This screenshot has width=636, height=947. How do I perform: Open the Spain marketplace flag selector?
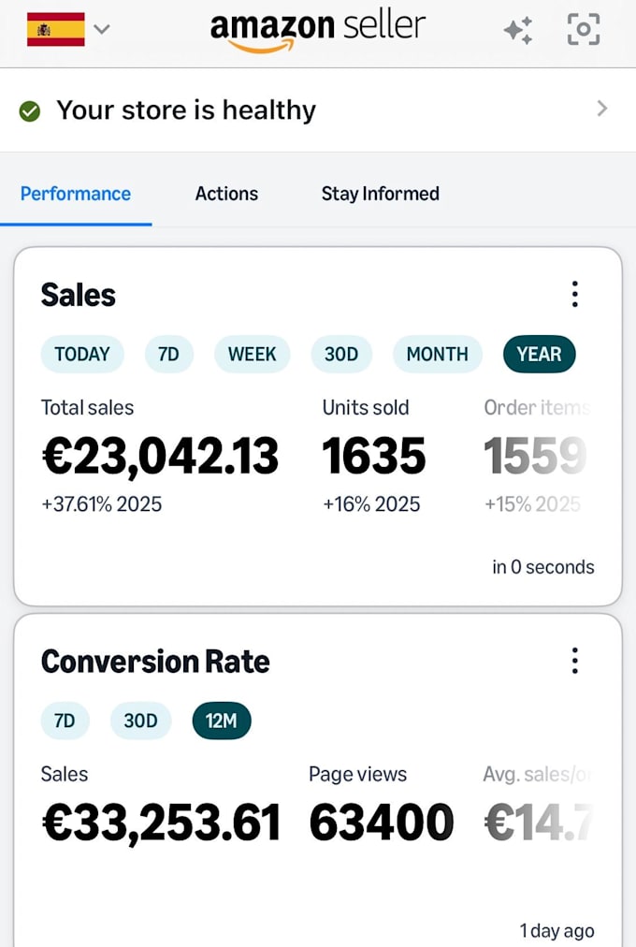pyautogui.click(x=55, y=29)
